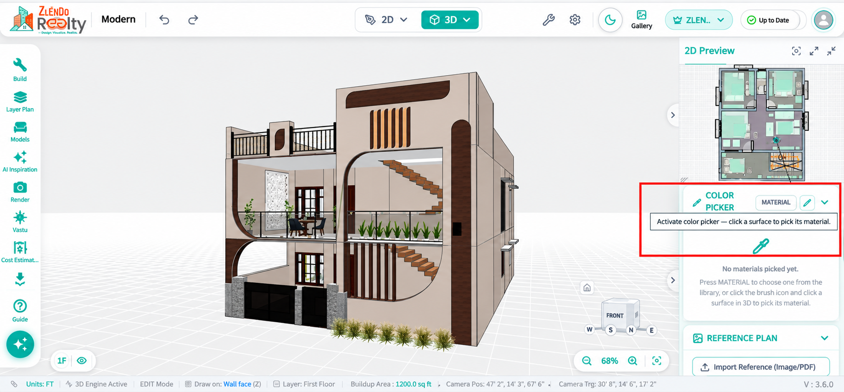The height and width of the screenshot is (392, 844).
Task: Click Import Reference (Image/PDF)
Action: (x=760, y=367)
